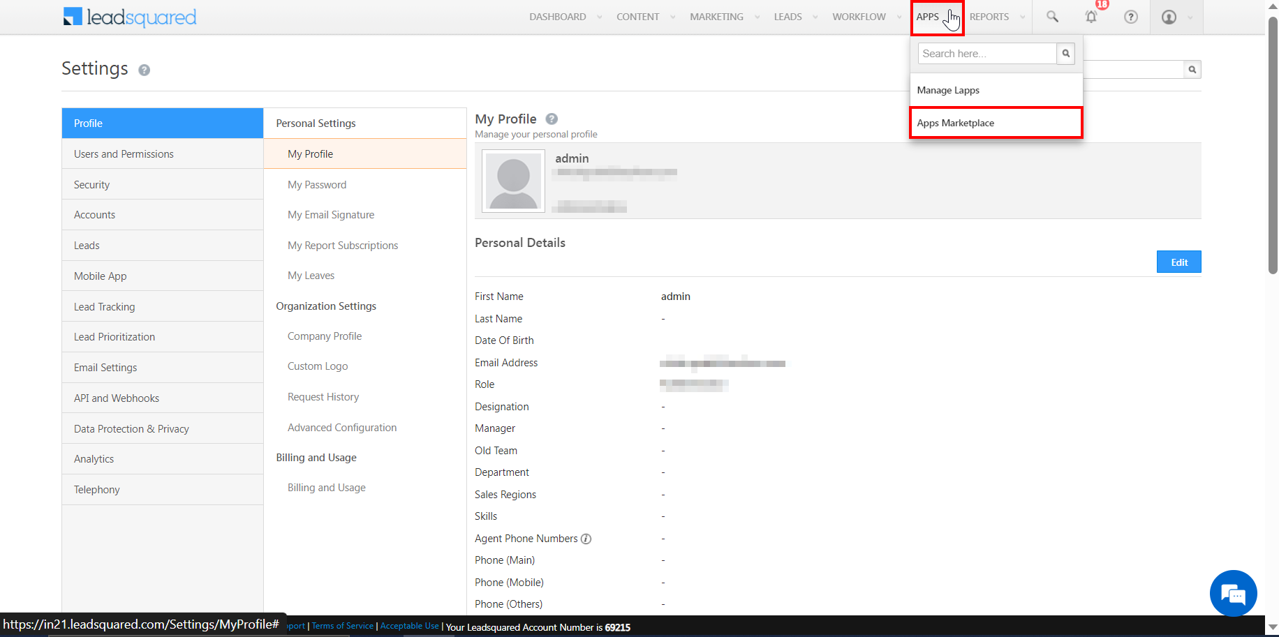Image resolution: width=1279 pixels, height=637 pixels.
Task: Expand the user account dropdown arrow
Action: coord(1190,17)
